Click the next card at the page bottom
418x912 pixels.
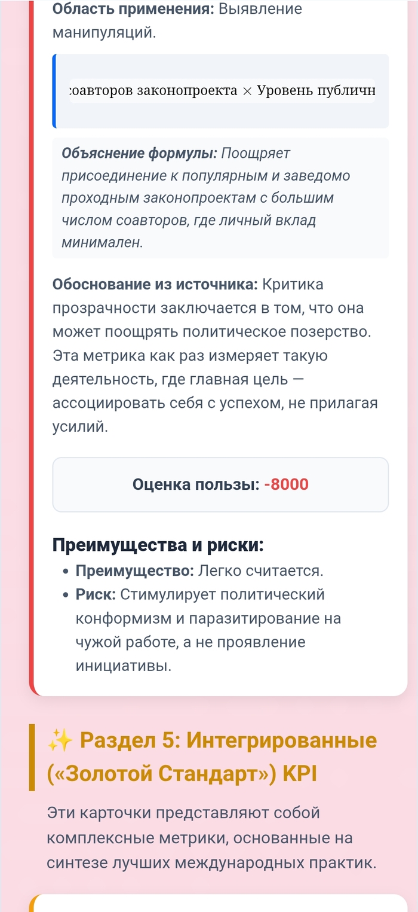220,903
